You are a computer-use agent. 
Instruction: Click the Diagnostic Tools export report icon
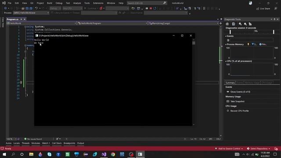click(234, 24)
